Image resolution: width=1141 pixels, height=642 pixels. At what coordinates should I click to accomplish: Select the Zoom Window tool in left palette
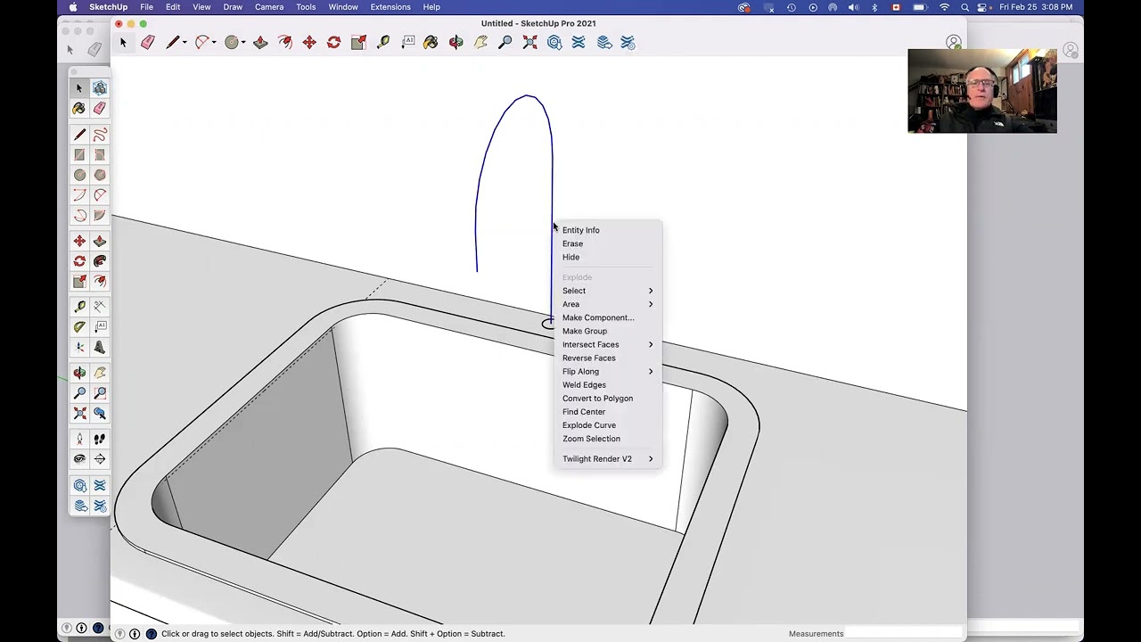coord(100,393)
